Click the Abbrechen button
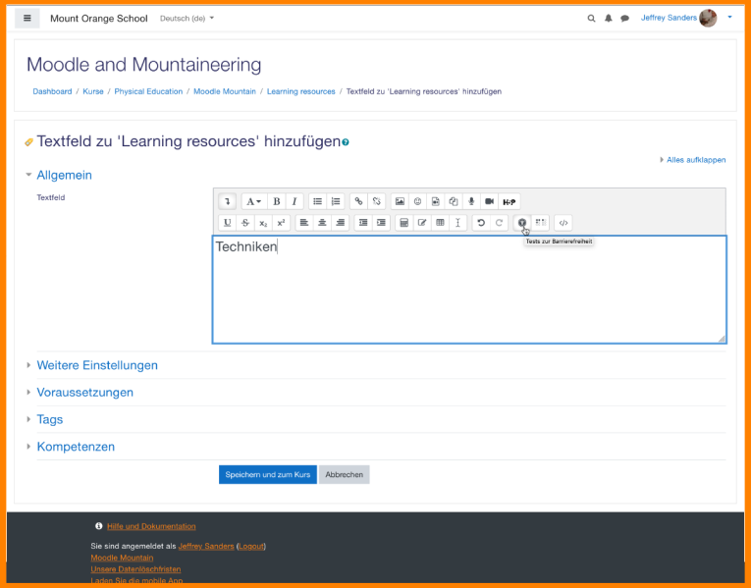 click(345, 474)
